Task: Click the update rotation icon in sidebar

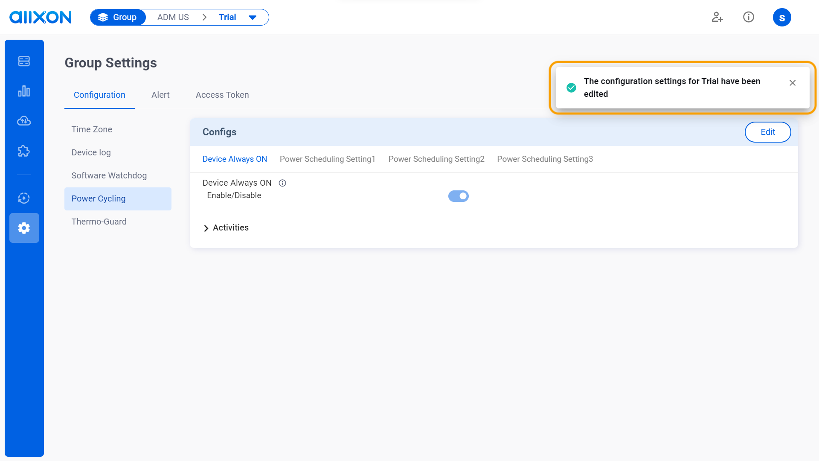Action: [24, 198]
